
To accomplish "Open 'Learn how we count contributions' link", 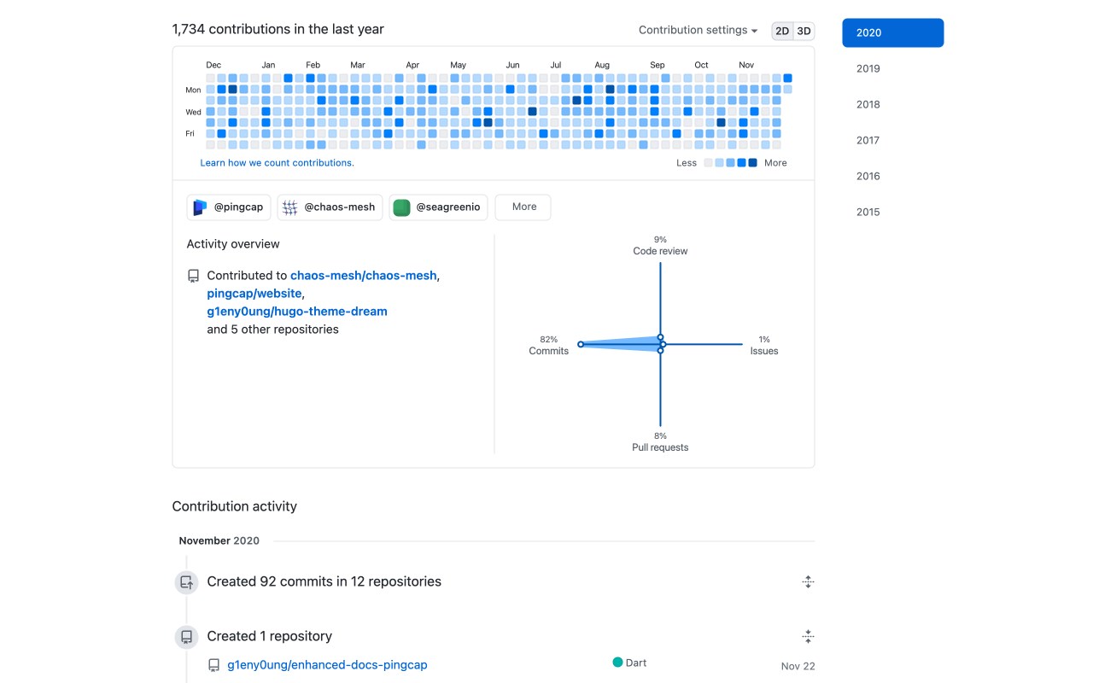I will (x=277, y=163).
